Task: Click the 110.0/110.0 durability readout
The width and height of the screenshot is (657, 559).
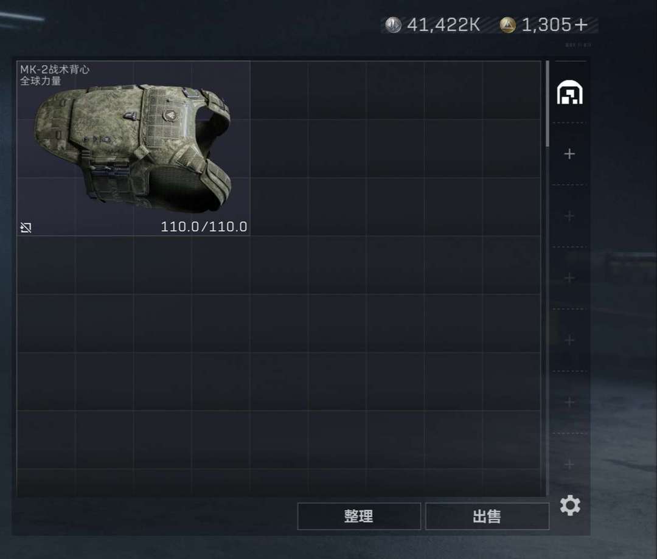Action: (204, 227)
